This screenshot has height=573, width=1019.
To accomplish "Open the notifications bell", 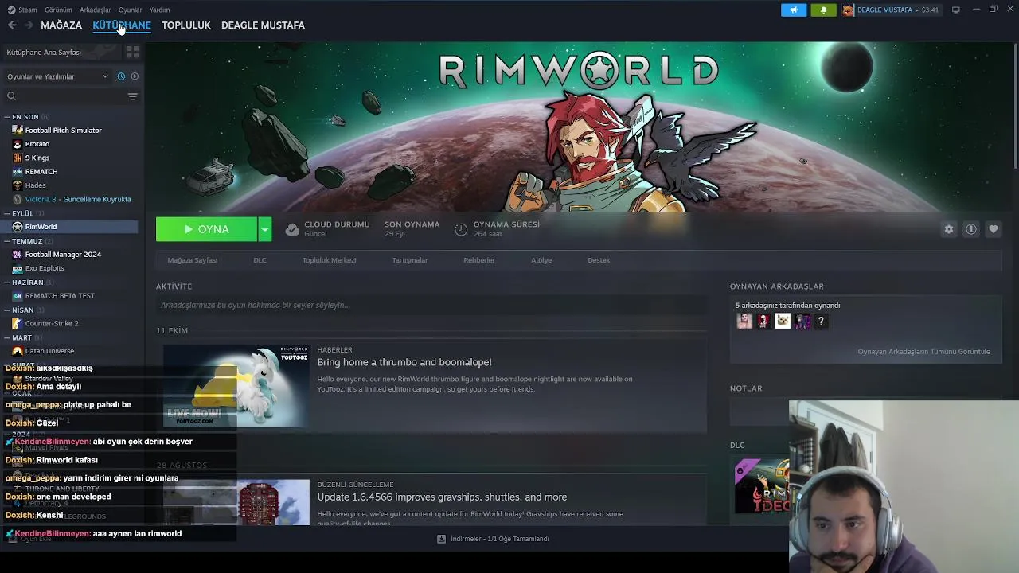I will click(823, 10).
